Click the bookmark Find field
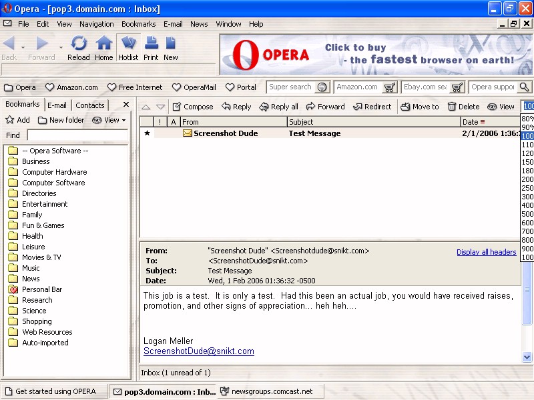This screenshot has height=400, width=534. 77,135
